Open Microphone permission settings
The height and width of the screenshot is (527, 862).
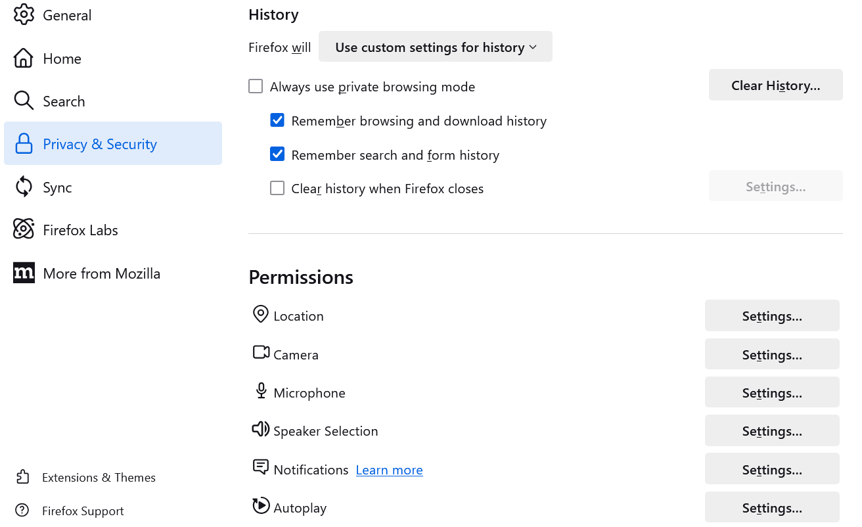[771, 393]
